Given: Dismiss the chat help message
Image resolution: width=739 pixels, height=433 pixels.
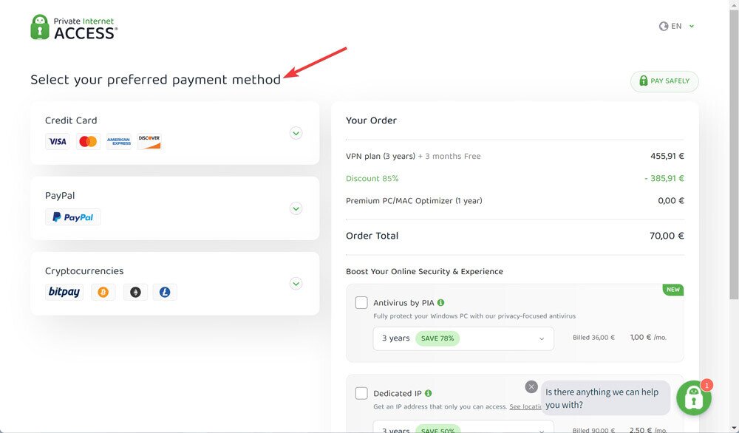Looking at the screenshot, I should click(x=531, y=387).
